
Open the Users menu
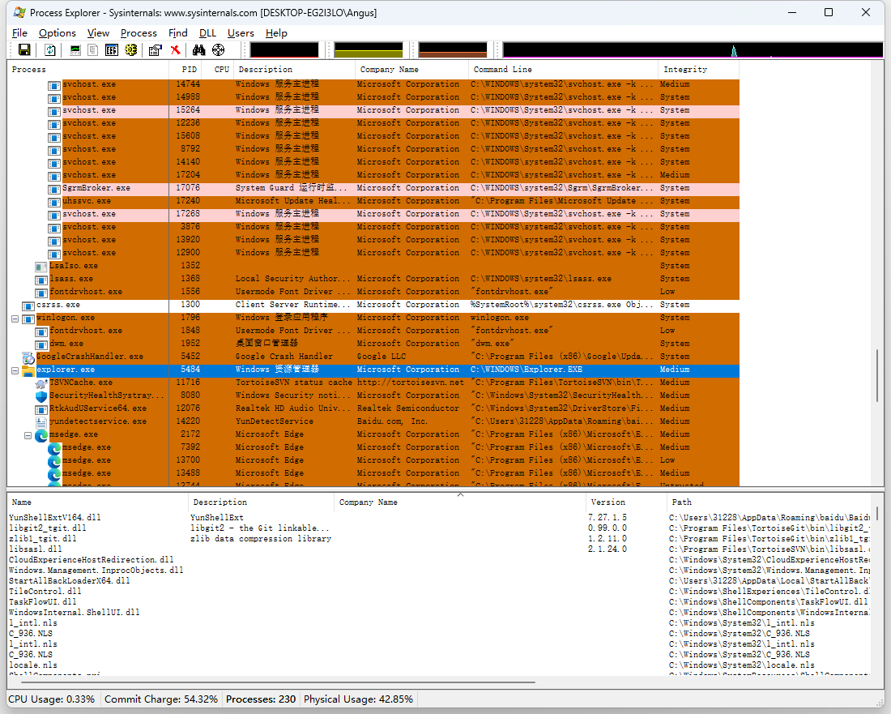point(241,33)
